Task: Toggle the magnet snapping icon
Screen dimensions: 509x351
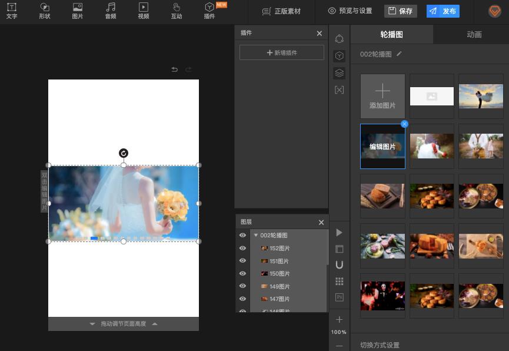Action: [339, 265]
